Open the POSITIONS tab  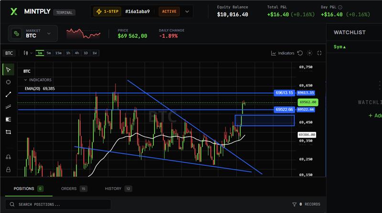(x=29, y=189)
